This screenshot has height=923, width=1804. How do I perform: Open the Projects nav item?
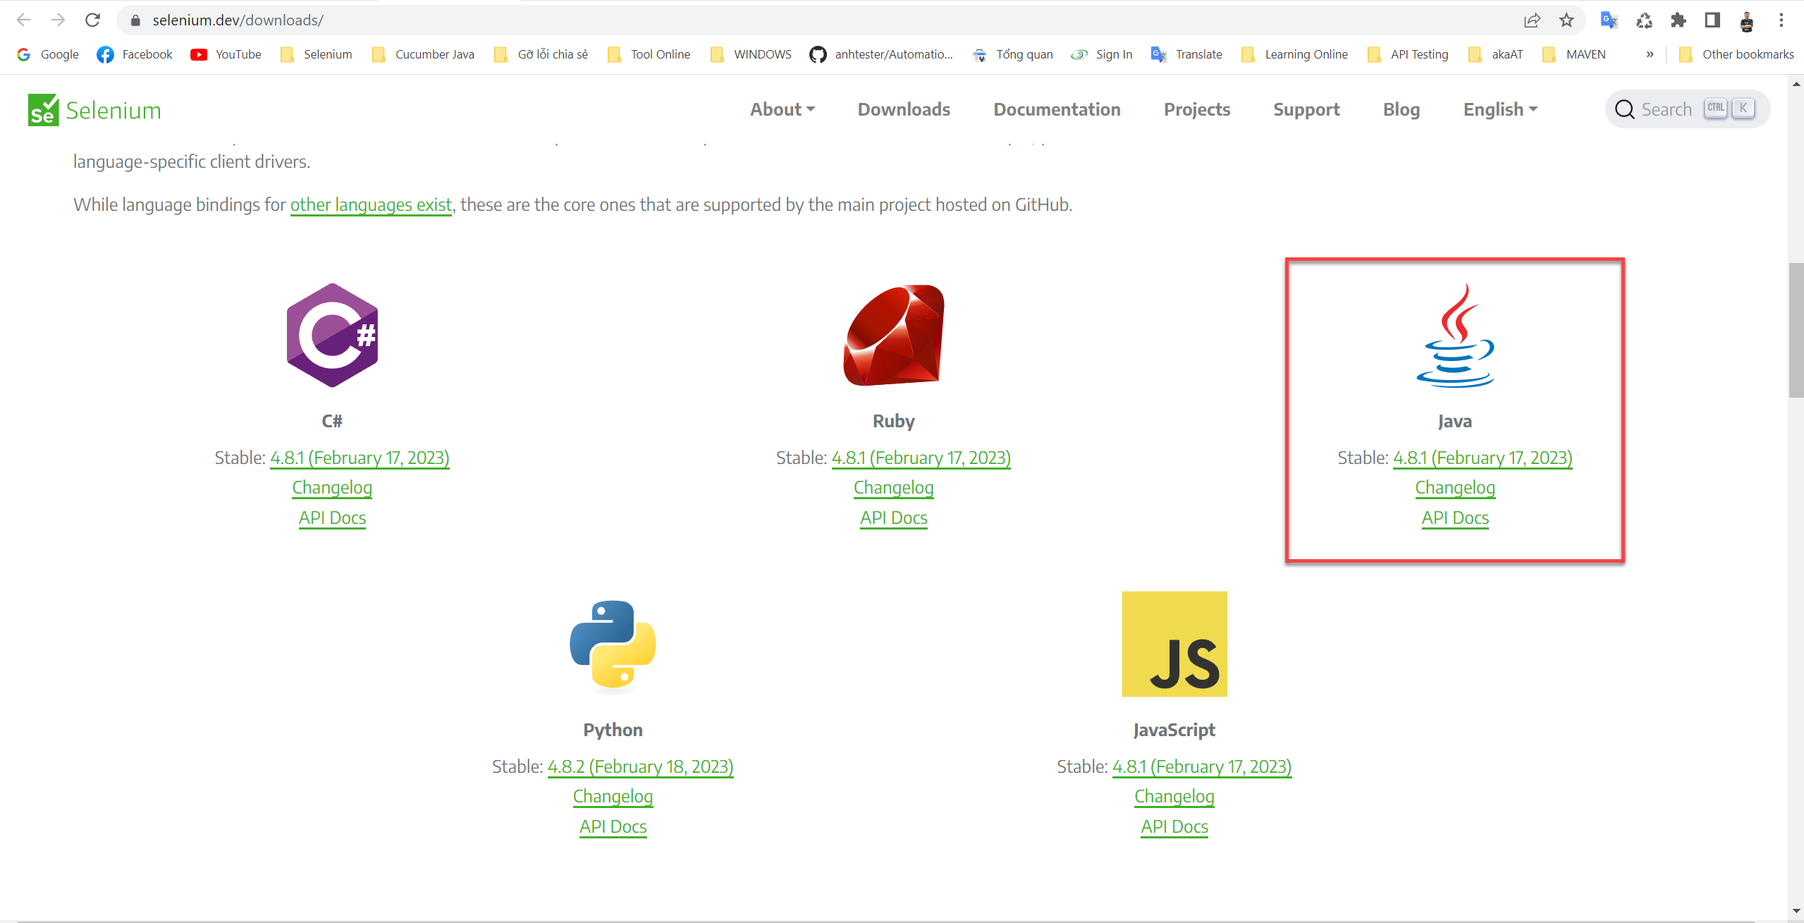[x=1196, y=109]
